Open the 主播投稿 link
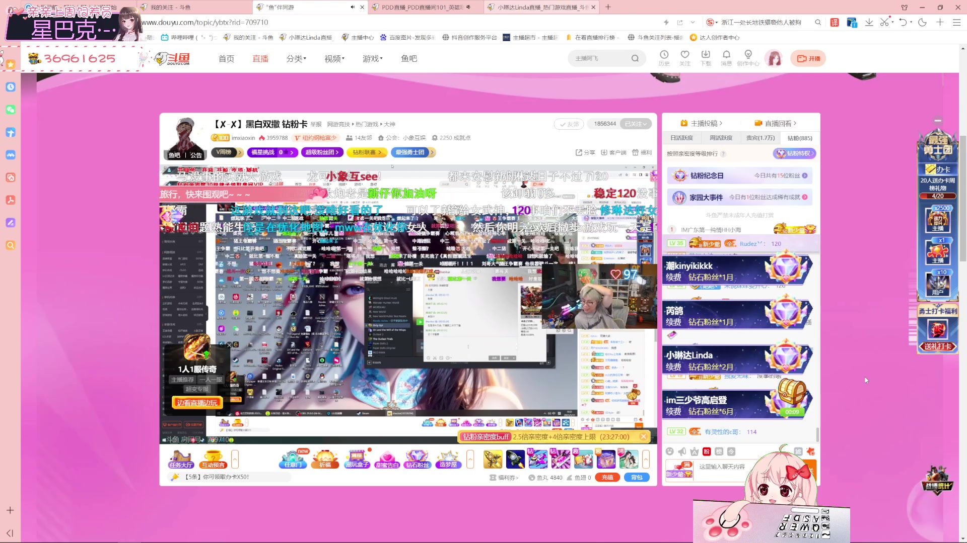The image size is (967, 543). coord(702,123)
